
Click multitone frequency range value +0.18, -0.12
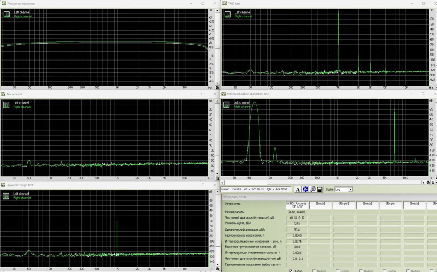point(297,218)
